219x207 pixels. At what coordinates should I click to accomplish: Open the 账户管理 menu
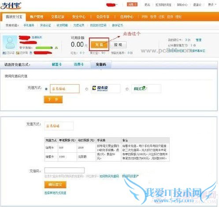point(37,17)
